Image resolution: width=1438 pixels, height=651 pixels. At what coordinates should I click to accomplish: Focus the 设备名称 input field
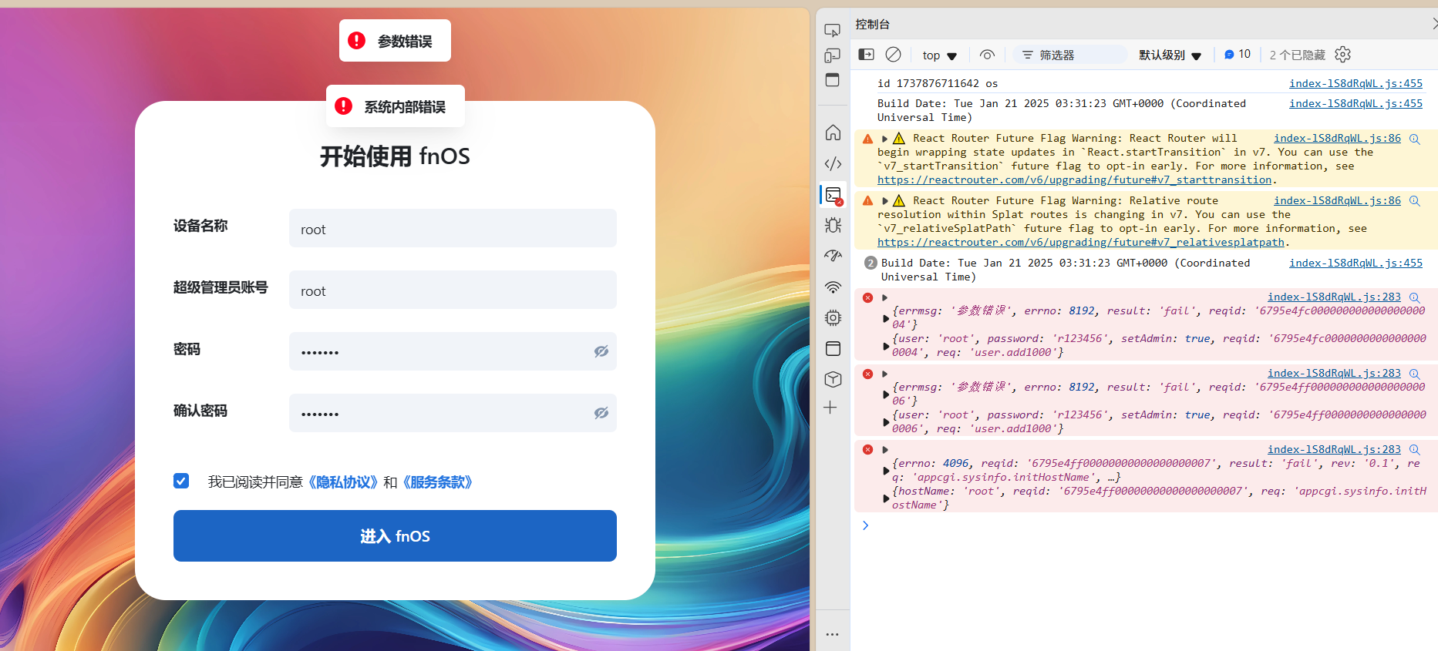coord(453,228)
